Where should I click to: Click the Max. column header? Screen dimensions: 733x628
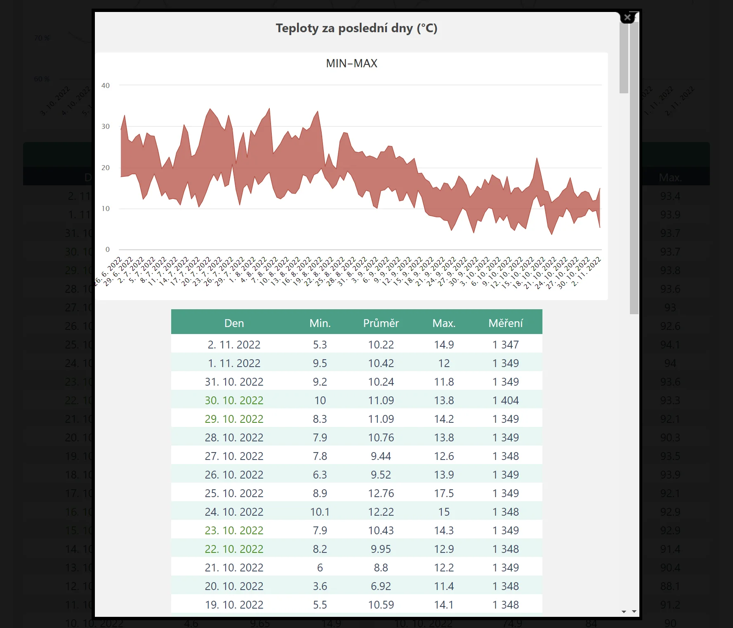coord(444,323)
